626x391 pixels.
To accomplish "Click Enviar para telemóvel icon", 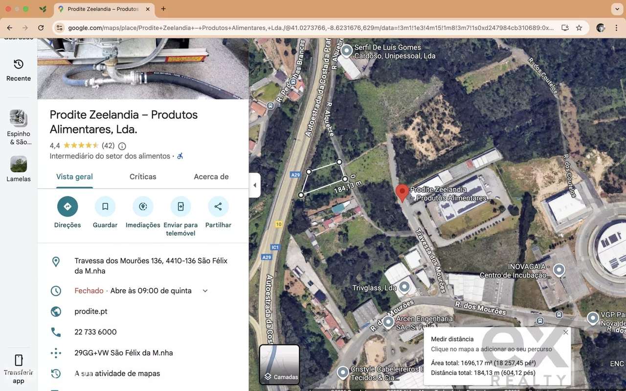I will (180, 206).
